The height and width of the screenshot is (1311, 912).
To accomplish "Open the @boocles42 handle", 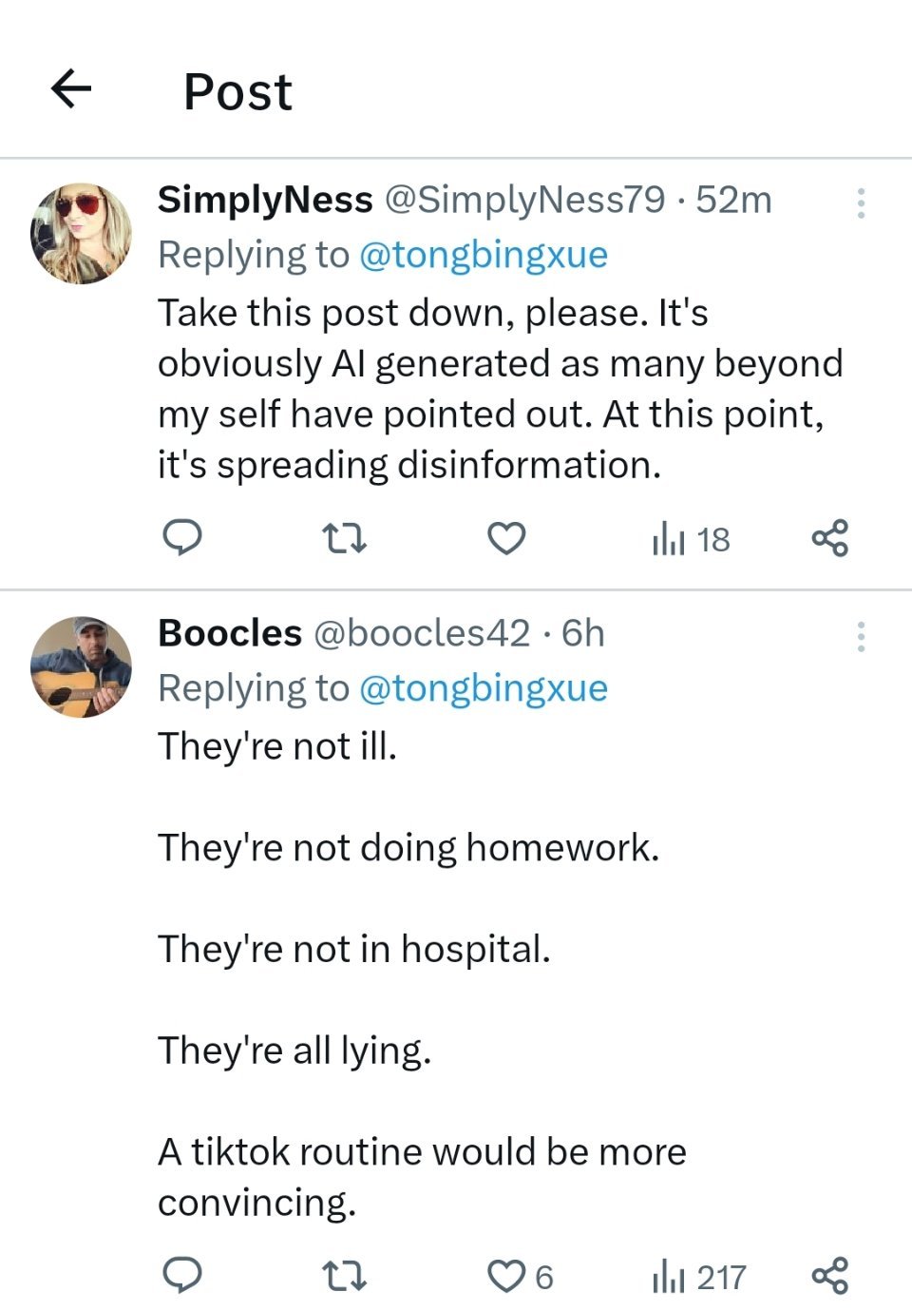I will (x=422, y=633).
